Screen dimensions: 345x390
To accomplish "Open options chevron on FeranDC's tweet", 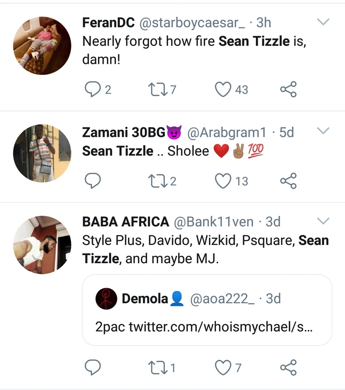I will (x=324, y=22).
